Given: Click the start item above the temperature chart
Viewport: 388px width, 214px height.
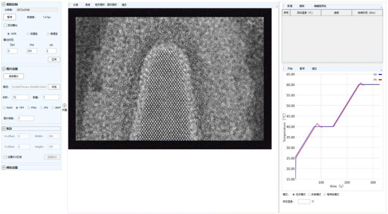Looking at the screenshot, I should click(290, 69).
